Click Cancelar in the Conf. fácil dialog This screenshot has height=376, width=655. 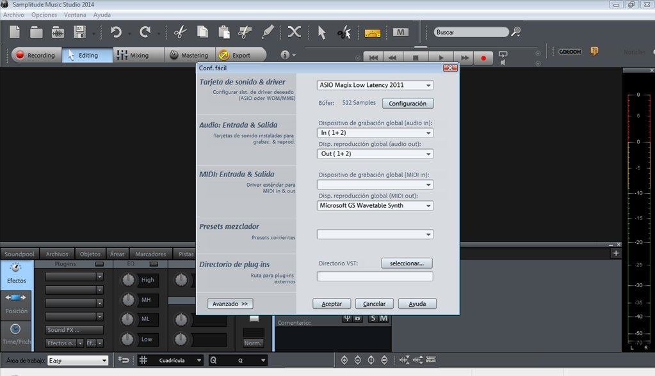[x=375, y=304]
